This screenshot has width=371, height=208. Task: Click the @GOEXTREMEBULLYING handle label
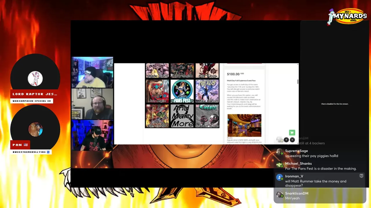coord(31,152)
